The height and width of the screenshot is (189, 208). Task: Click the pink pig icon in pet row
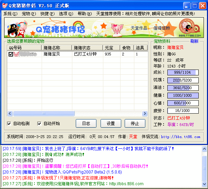pos(16,54)
